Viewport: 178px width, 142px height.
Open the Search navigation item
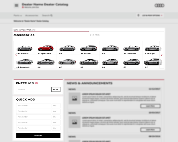(x=47, y=15)
